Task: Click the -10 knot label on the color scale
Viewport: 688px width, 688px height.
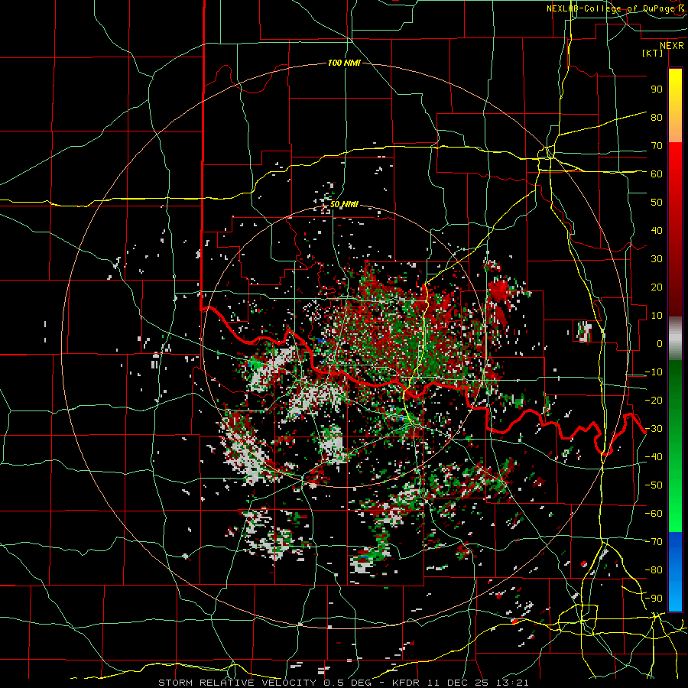Action: pyautogui.click(x=654, y=372)
